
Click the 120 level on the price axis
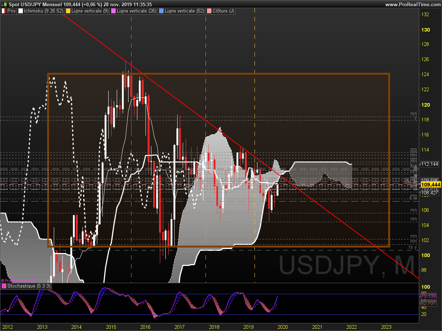pyautogui.click(x=425, y=105)
